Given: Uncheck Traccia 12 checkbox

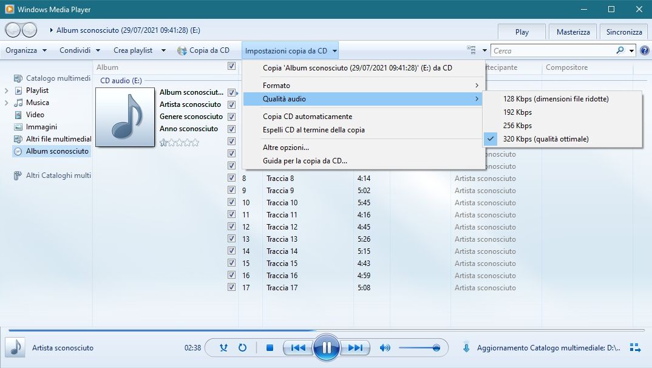Looking at the screenshot, I should pos(232,227).
